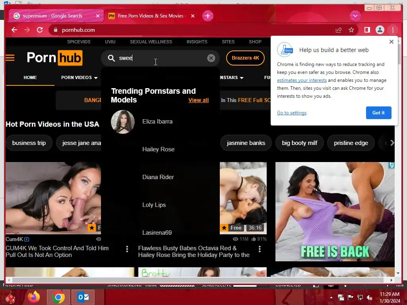Choose Loly Lips from suggestions

click(x=154, y=205)
